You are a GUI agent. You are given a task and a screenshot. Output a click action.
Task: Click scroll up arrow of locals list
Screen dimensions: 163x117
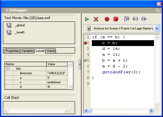[x=70, y=64]
